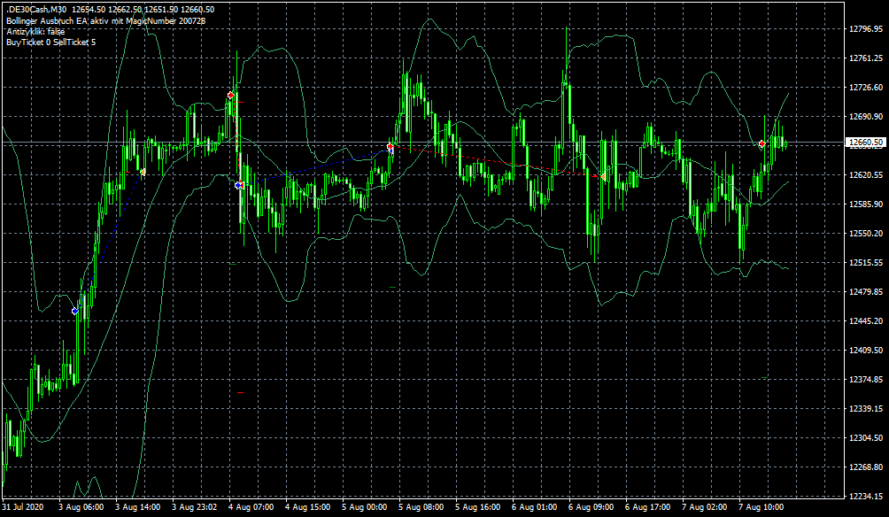Click the 5 Aug 08:00 time label
The width and height of the screenshot is (889, 517).
click(421, 506)
